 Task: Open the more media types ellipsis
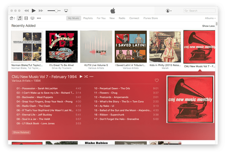pos(39,18)
